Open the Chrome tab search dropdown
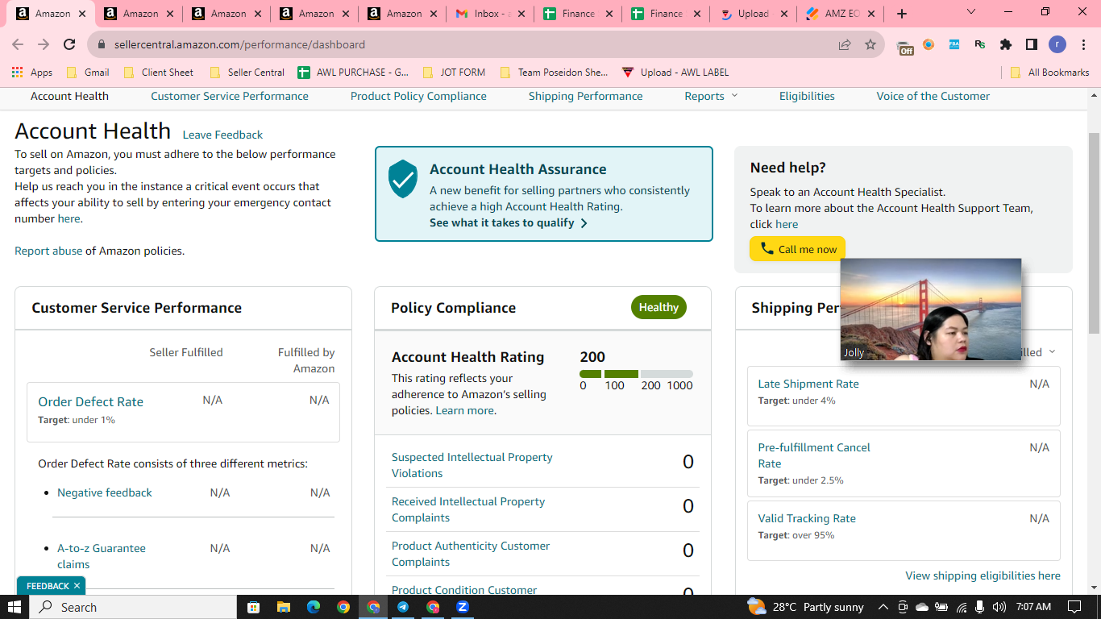 click(x=970, y=12)
